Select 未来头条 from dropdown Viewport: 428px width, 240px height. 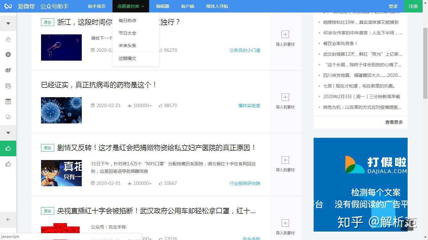128,46
